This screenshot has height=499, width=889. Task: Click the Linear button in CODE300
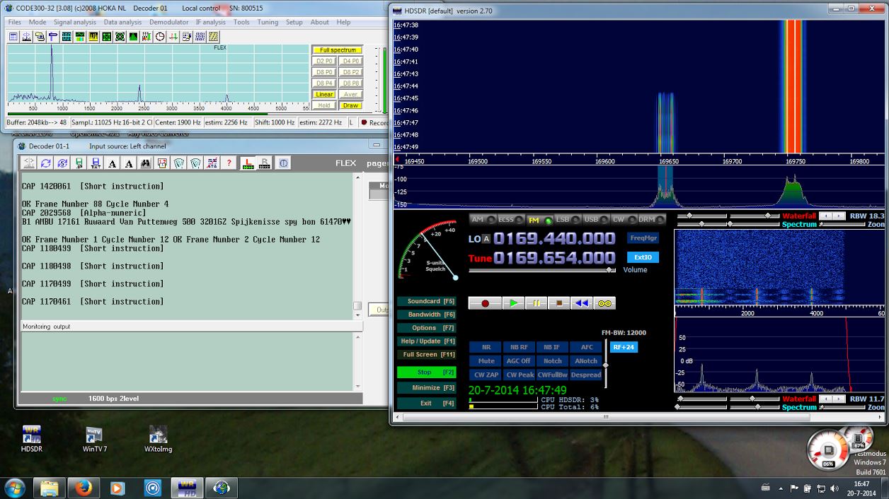(324, 95)
